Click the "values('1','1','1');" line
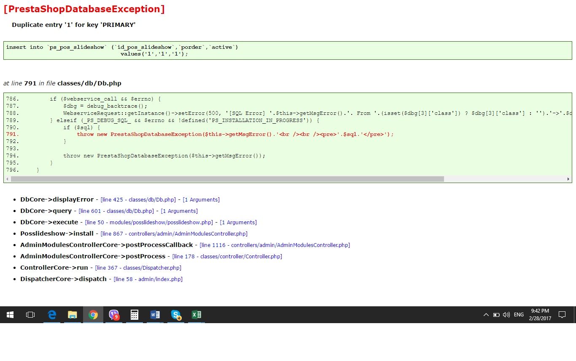 click(154, 54)
